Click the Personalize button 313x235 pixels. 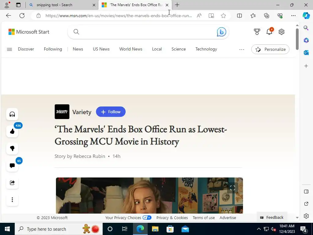coord(270,49)
